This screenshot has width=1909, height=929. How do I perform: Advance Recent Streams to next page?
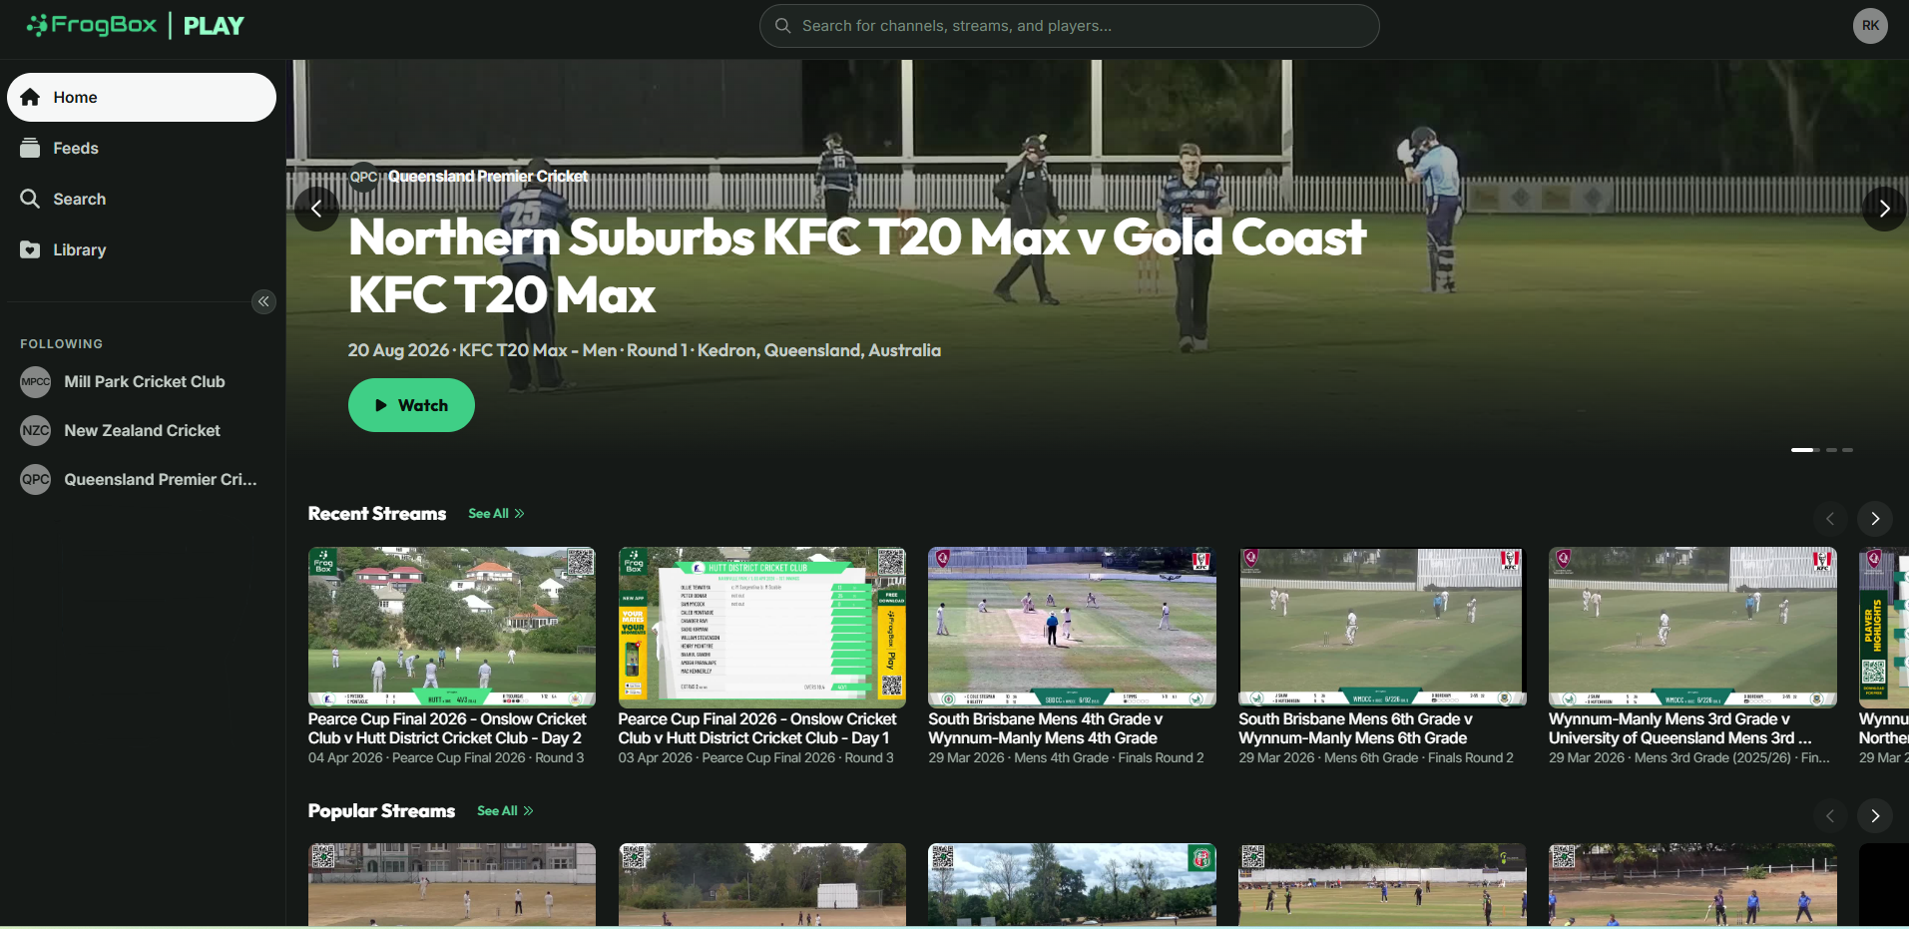click(x=1875, y=519)
